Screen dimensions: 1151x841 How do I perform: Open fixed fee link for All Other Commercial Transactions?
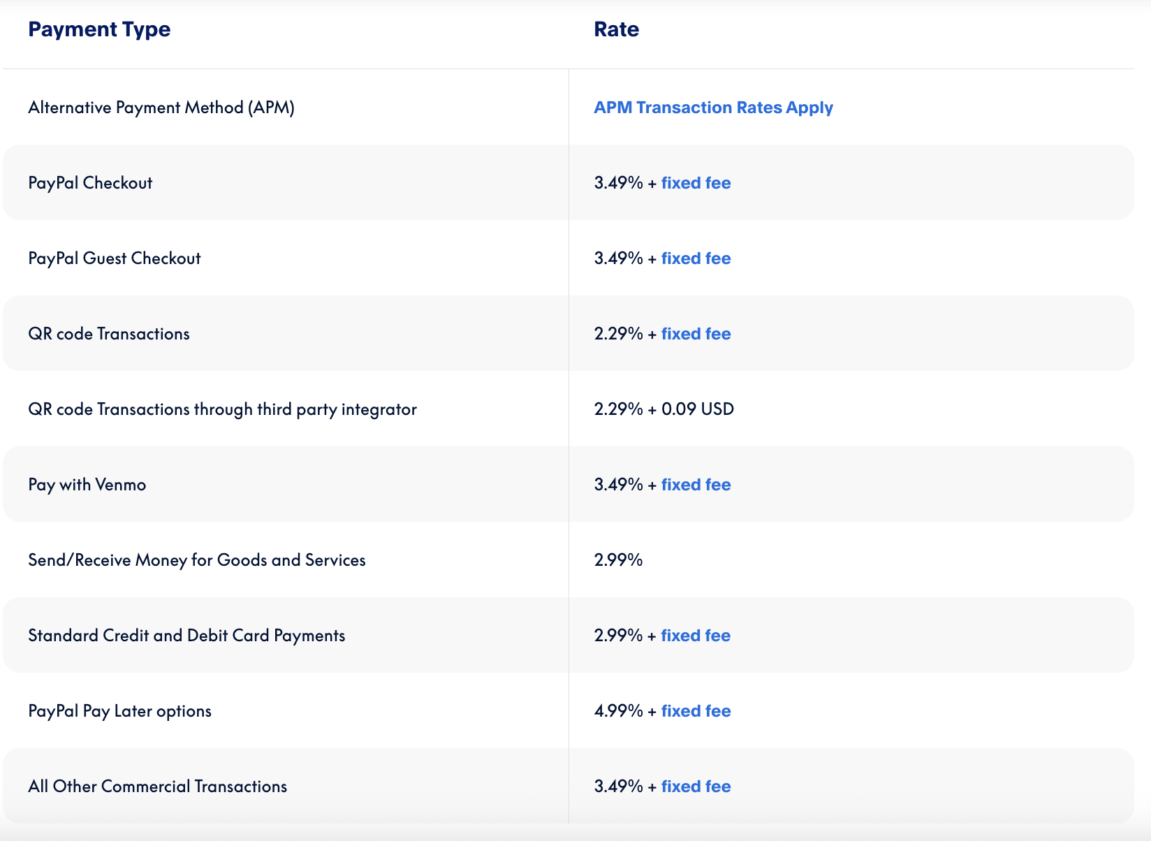[x=696, y=787]
